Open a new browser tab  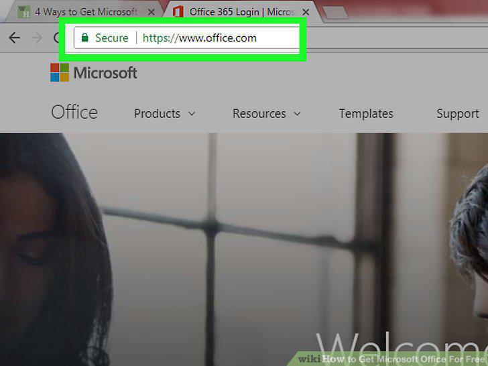coord(335,13)
